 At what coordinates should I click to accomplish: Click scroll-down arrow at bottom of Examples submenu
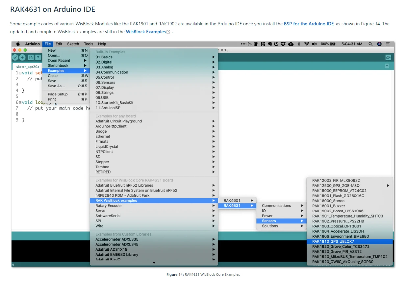[x=154, y=263]
